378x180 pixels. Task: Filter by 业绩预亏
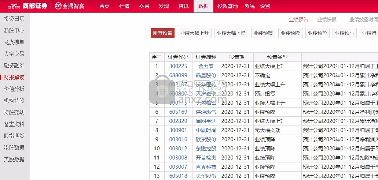pyautogui.click(x=345, y=33)
